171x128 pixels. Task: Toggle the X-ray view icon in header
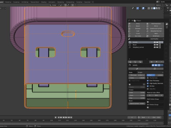click(149, 8)
